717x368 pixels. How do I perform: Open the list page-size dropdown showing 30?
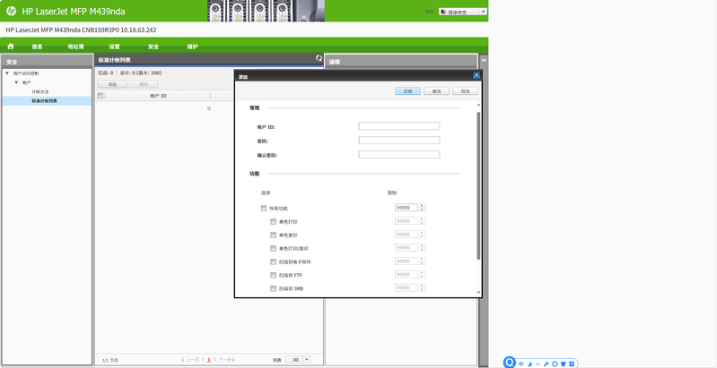click(298, 359)
